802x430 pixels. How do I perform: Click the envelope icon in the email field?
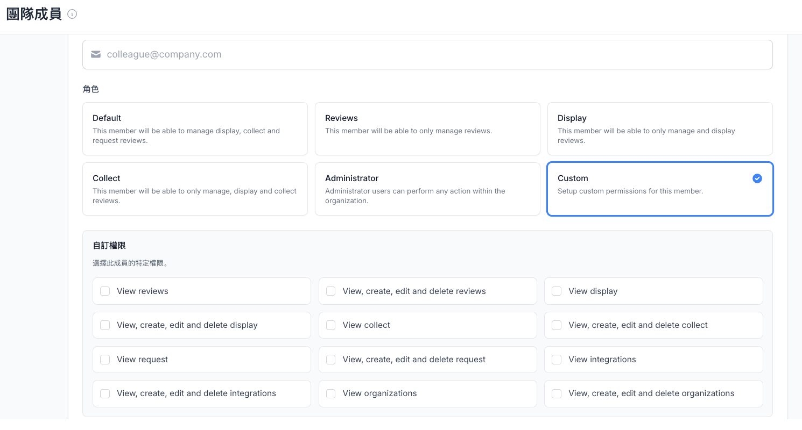tap(96, 54)
